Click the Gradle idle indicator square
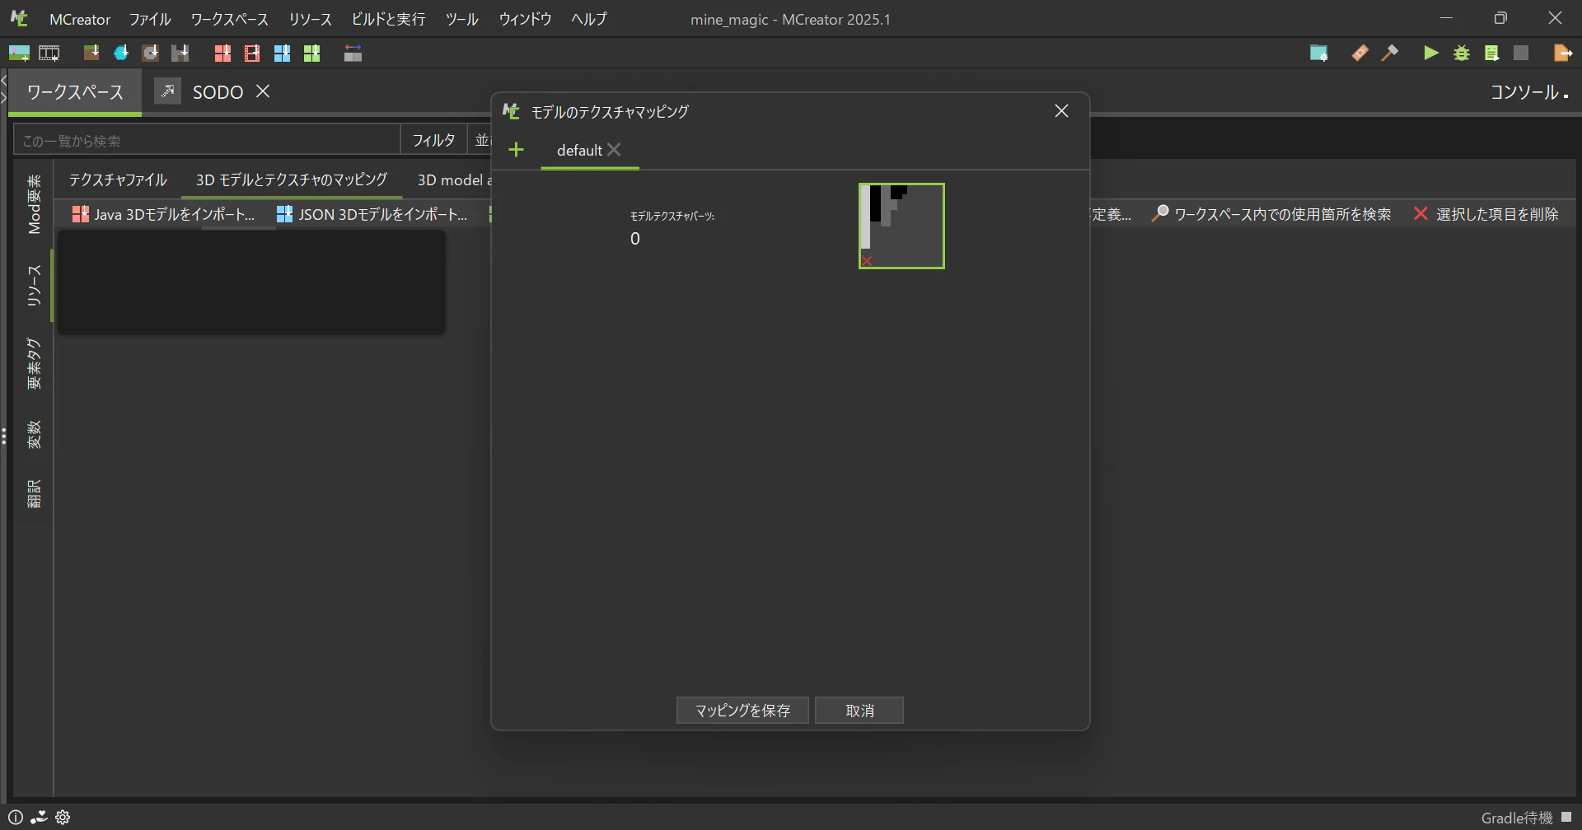The height and width of the screenshot is (830, 1582). [1566, 817]
